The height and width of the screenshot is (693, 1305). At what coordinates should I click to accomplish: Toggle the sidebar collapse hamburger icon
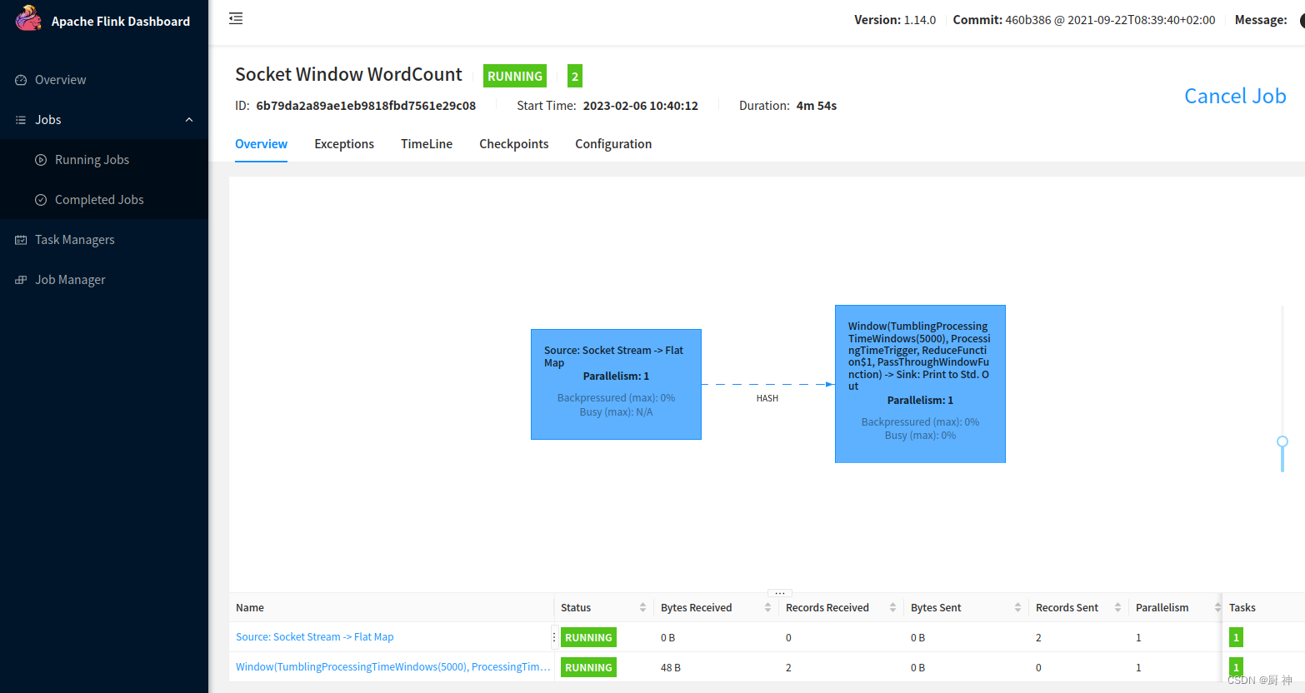[236, 18]
